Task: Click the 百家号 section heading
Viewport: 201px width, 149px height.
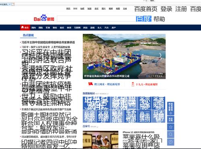Action: point(86,126)
